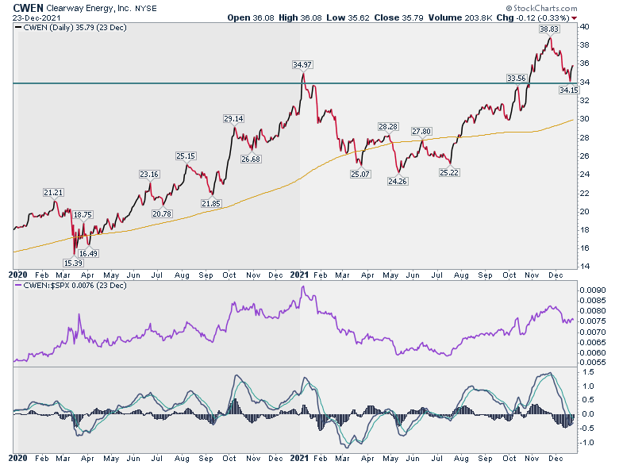Click the 23.16 price label

click(149, 174)
